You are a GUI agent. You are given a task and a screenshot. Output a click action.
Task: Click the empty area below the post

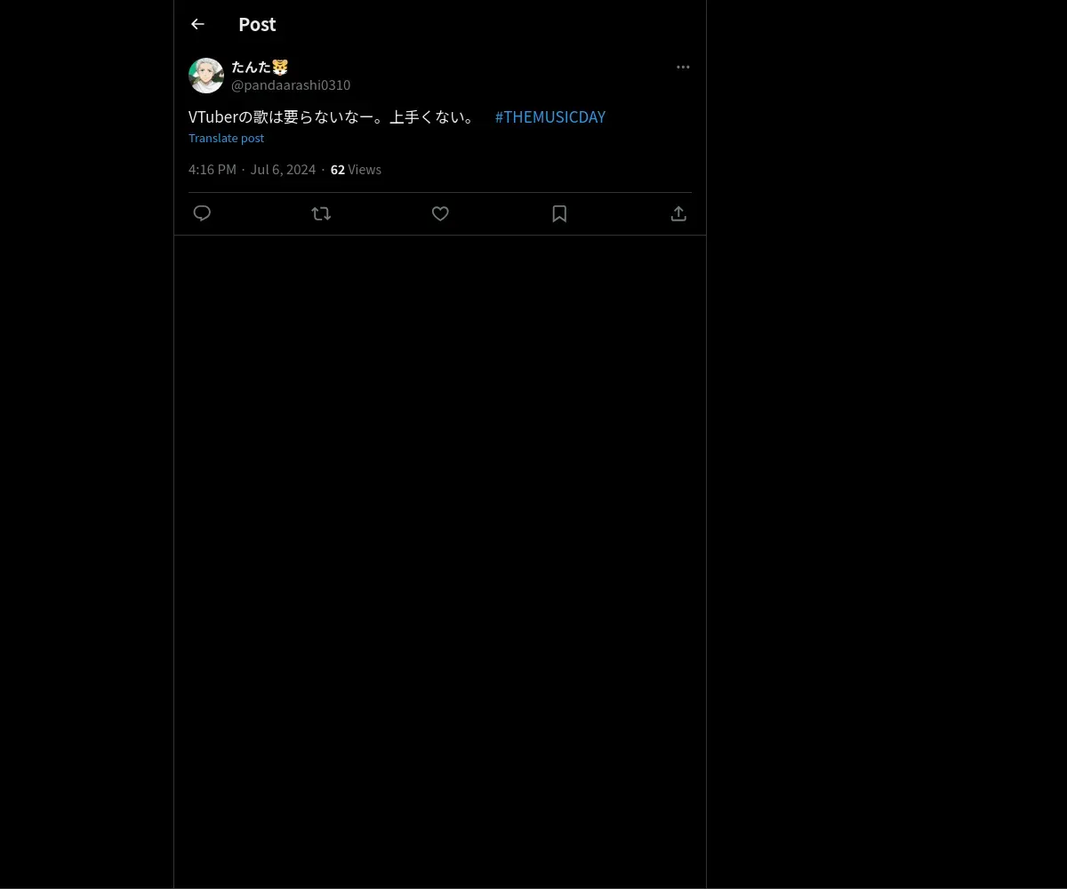[440, 560]
